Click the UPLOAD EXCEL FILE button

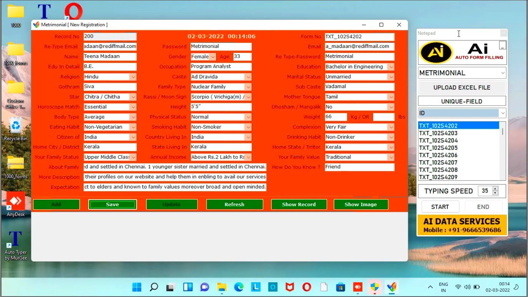click(462, 87)
